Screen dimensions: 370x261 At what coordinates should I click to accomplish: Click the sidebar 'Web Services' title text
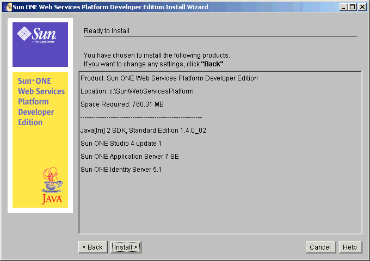click(x=41, y=91)
